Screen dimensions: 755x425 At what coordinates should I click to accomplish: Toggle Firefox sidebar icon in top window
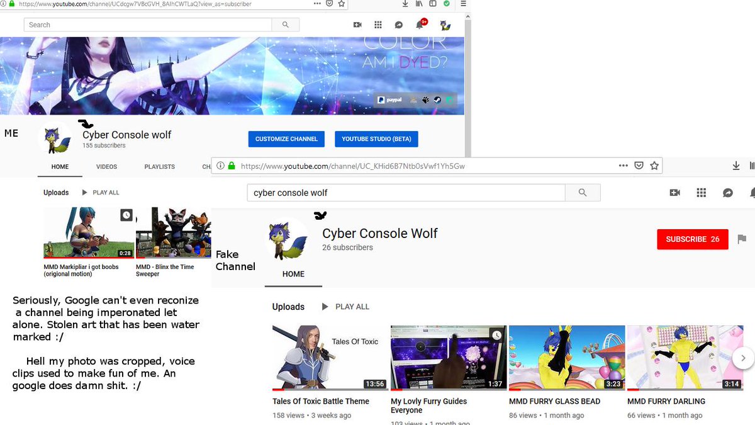pyautogui.click(x=433, y=3)
